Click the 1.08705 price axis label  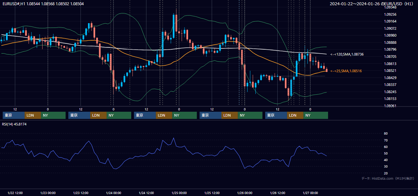[390, 57]
